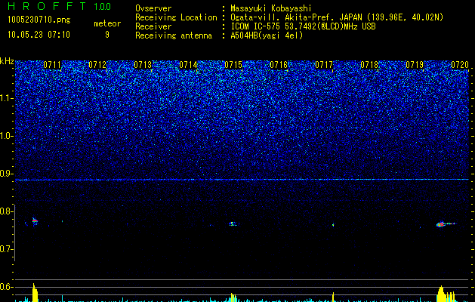Click the 0.6 kHz frequency axis label

[7, 287]
